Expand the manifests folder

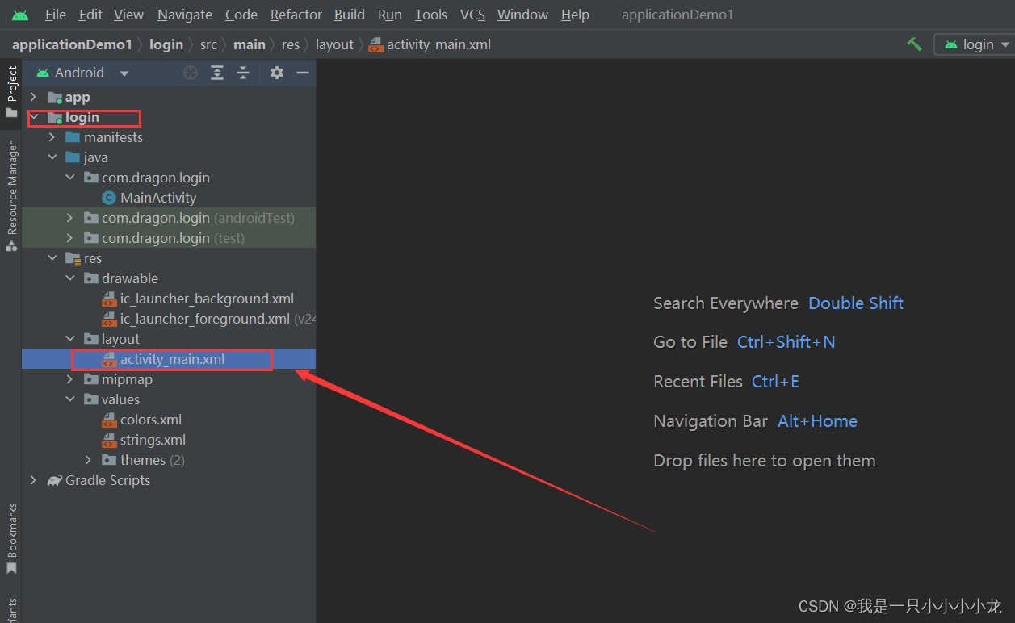[52, 137]
